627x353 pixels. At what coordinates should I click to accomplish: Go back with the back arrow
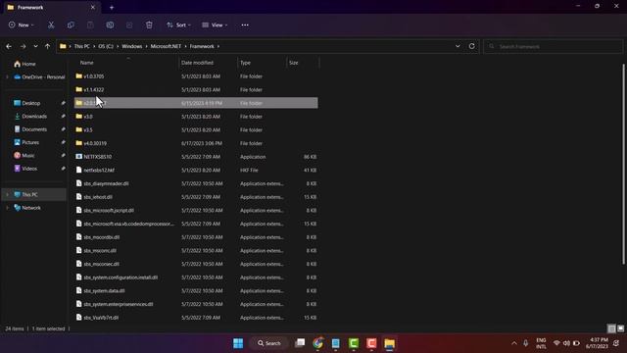pyautogui.click(x=9, y=46)
